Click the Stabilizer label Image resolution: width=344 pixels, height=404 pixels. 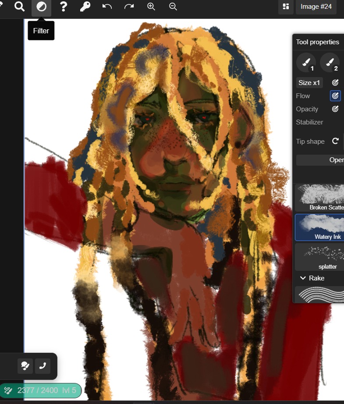click(x=309, y=122)
